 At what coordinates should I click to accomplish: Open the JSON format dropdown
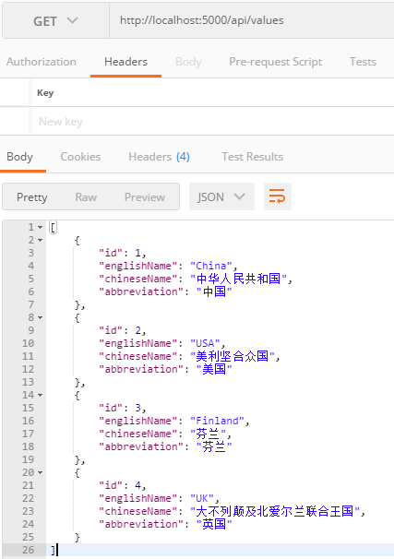[x=221, y=196]
